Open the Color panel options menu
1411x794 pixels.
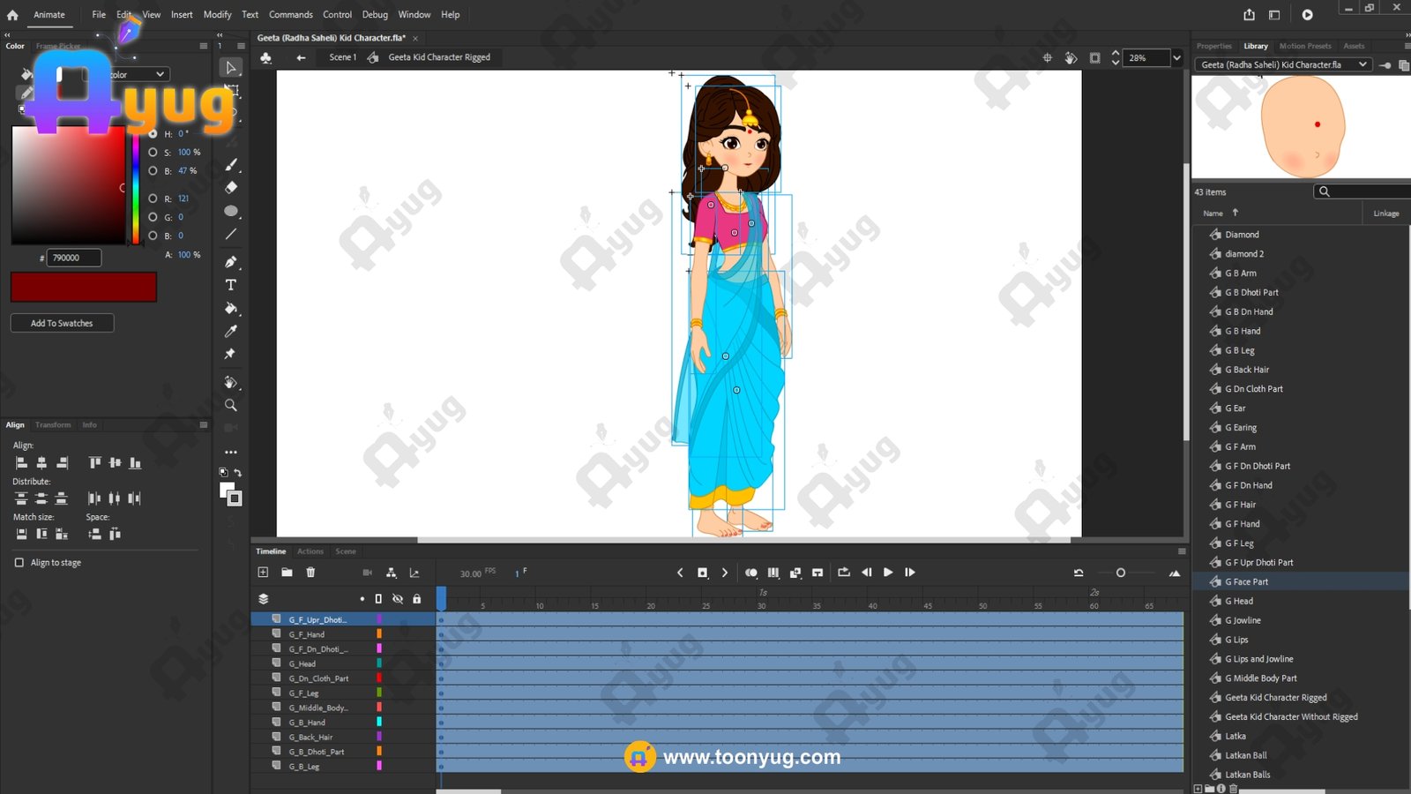click(x=204, y=46)
